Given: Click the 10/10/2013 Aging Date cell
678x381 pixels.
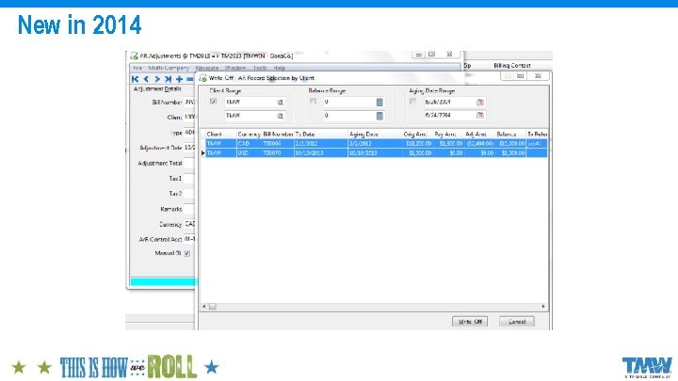Looking at the screenshot, I should (x=375, y=153).
